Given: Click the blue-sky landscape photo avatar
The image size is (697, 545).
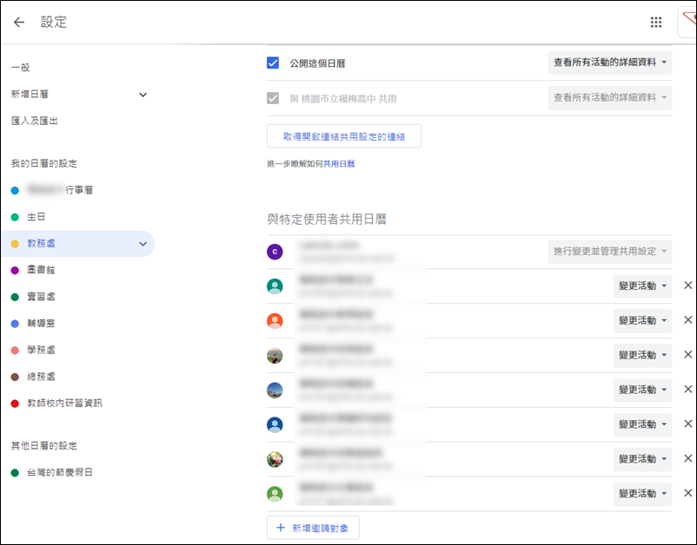Looking at the screenshot, I should tap(275, 391).
